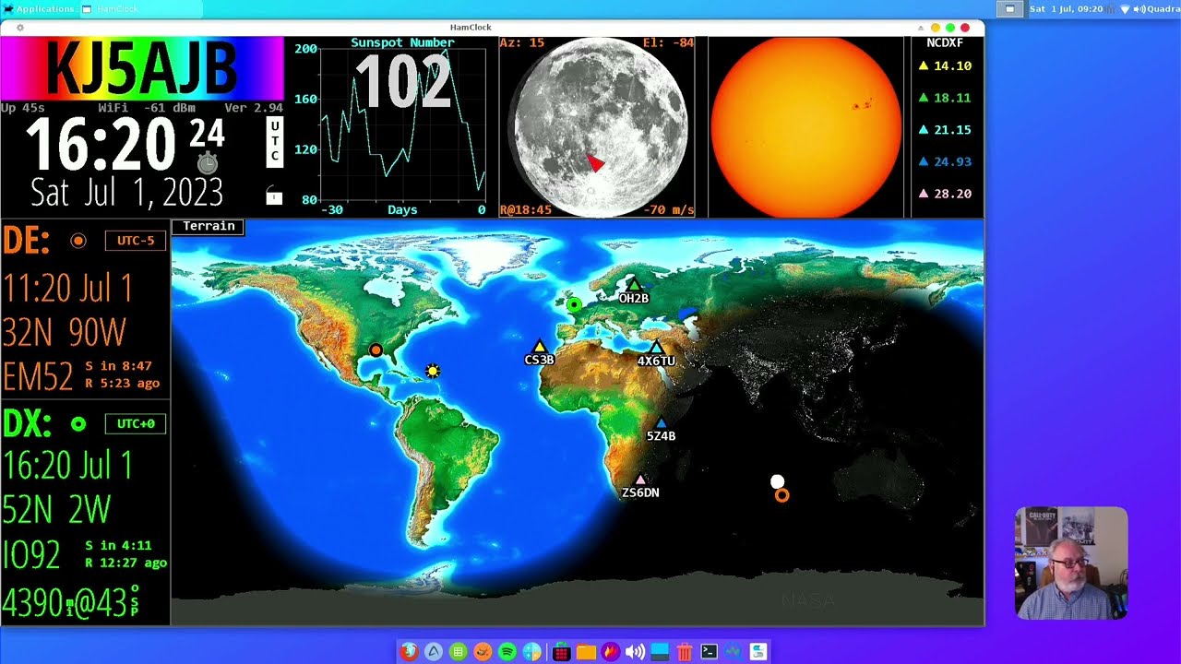The width and height of the screenshot is (1181, 664).
Task: Launch GIMP from the dock
Action: click(483, 652)
